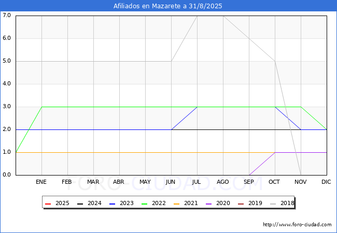
Task: Select the 2018 legend label
Action: [x=287, y=203]
